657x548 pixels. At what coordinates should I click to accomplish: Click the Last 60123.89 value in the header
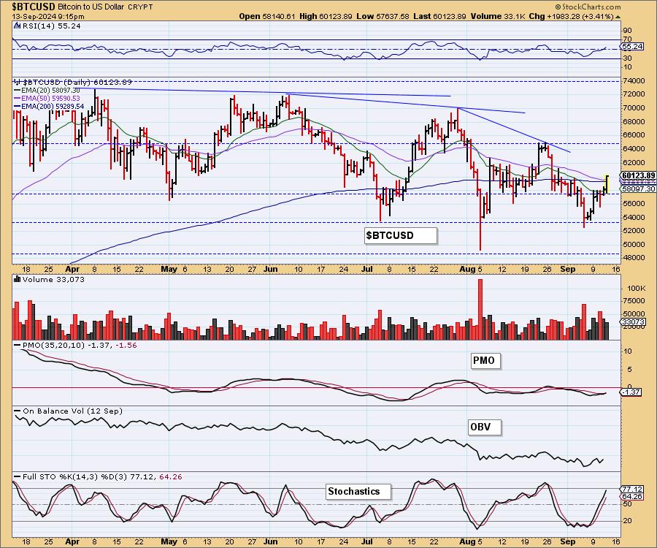[x=439, y=16]
